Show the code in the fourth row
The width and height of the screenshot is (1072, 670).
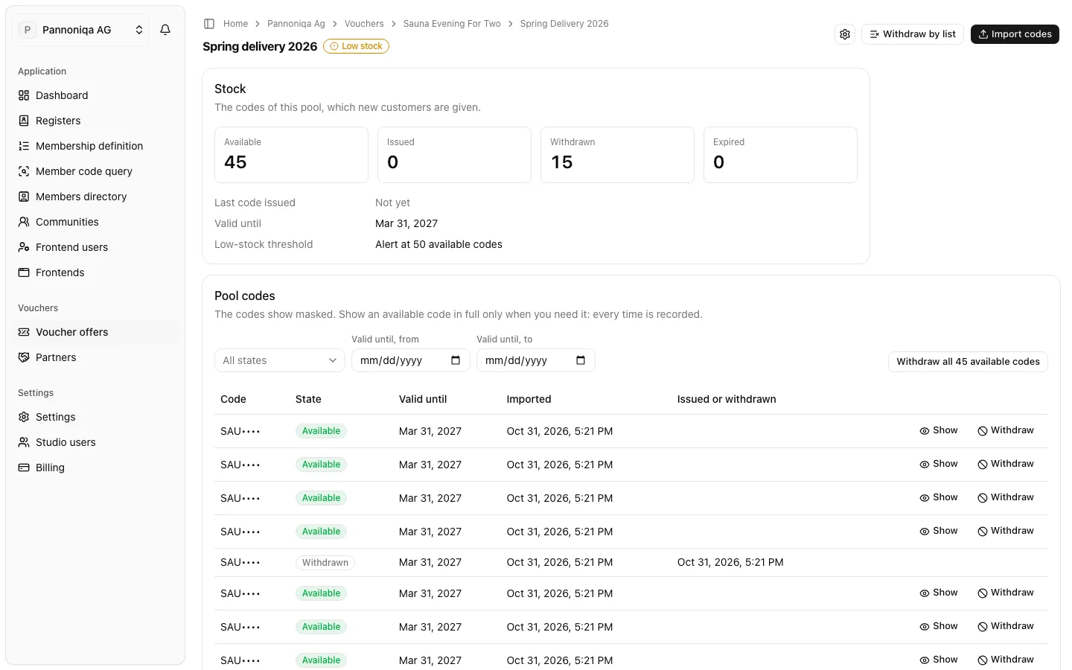coord(938,531)
